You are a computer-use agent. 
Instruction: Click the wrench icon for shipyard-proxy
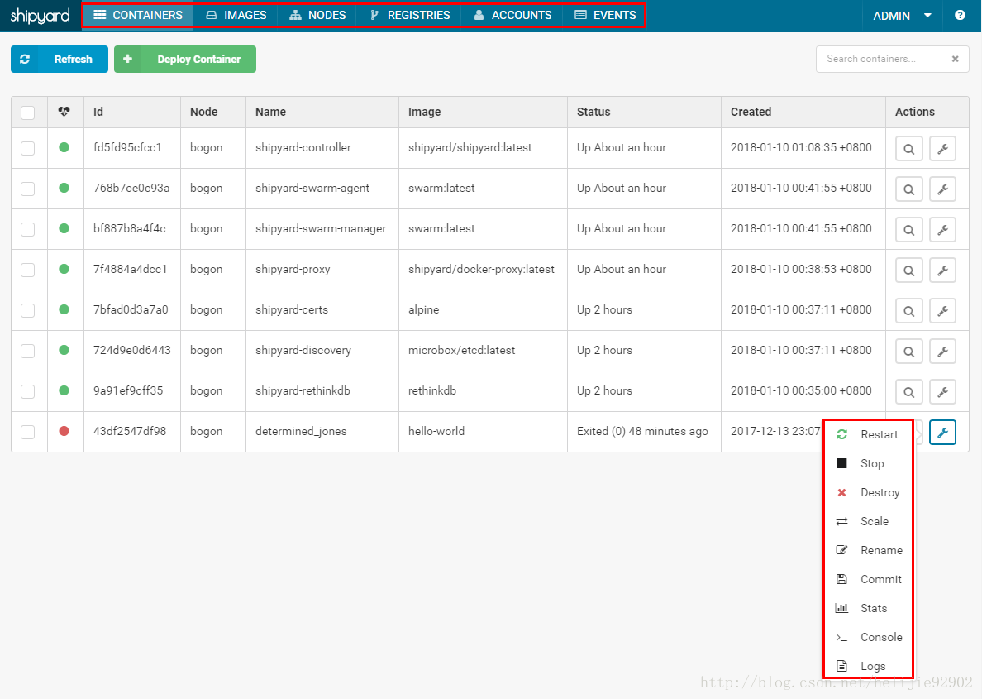(942, 271)
